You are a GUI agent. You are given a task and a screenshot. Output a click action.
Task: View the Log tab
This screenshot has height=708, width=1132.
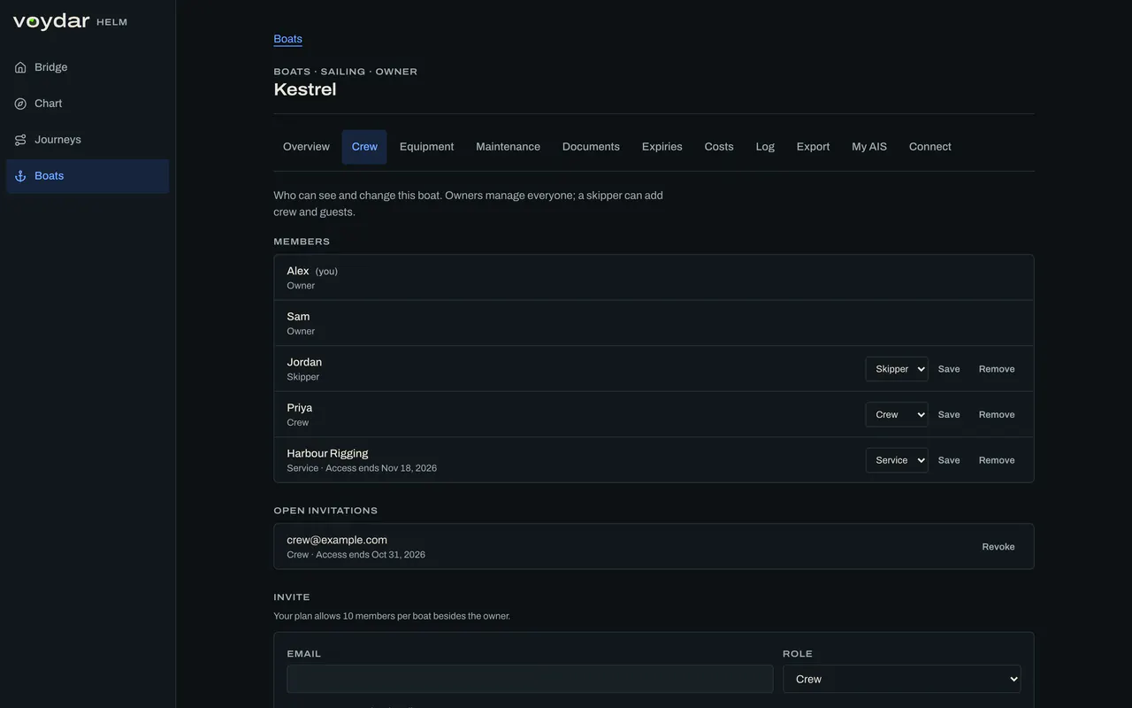pyautogui.click(x=765, y=147)
